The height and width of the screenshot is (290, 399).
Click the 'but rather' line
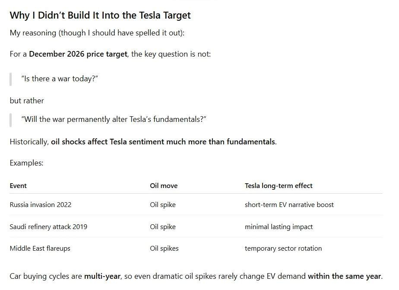click(x=27, y=101)
